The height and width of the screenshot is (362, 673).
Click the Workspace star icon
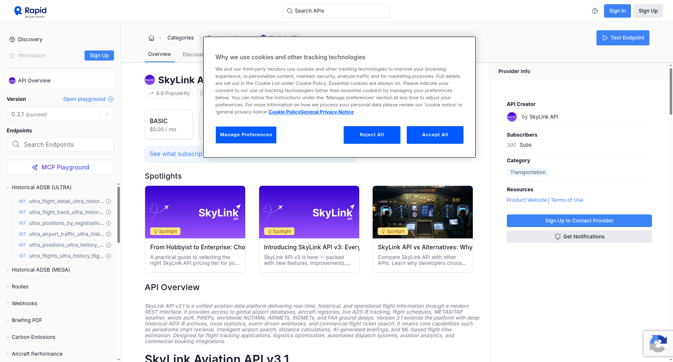tap(12, 55)
